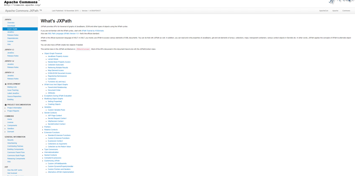Open the Apache Commons JXPath title link

click(x=24, y=11)
